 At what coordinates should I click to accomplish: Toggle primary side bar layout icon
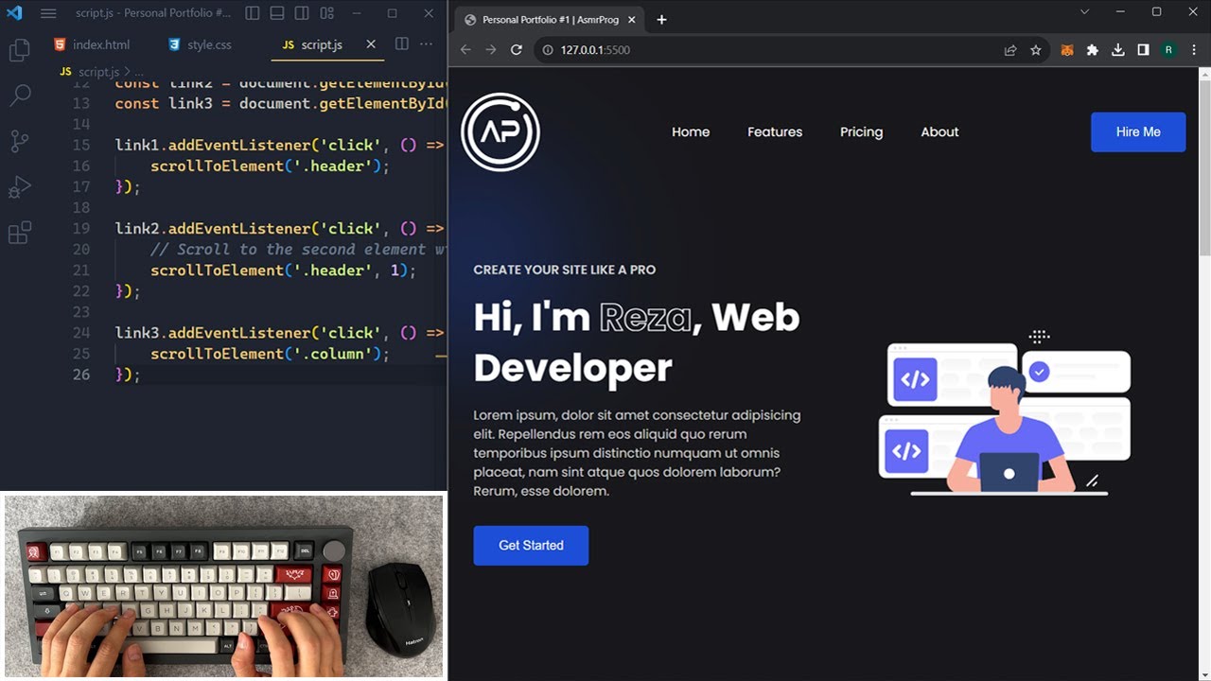[x=253, y=13]
